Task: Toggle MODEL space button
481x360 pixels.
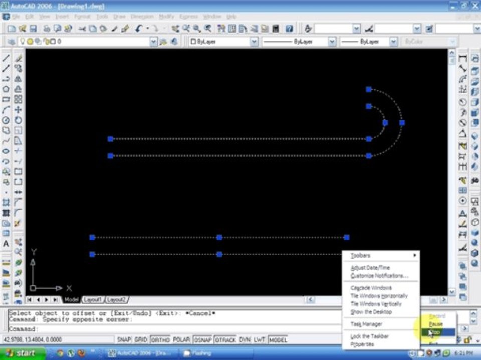Action: 278,340
